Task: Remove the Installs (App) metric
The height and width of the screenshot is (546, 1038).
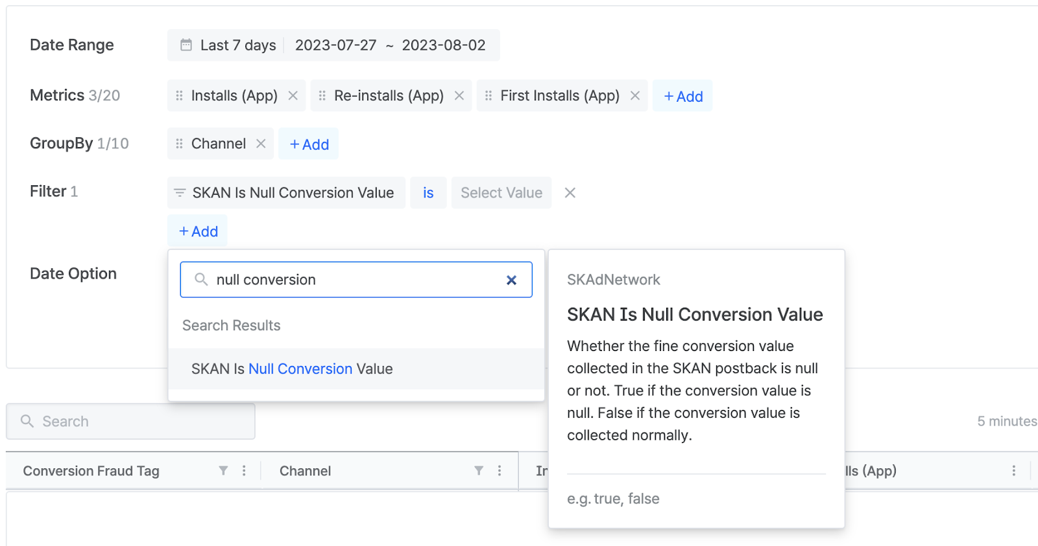Action: pyautogui.click(x=293, y=96)
